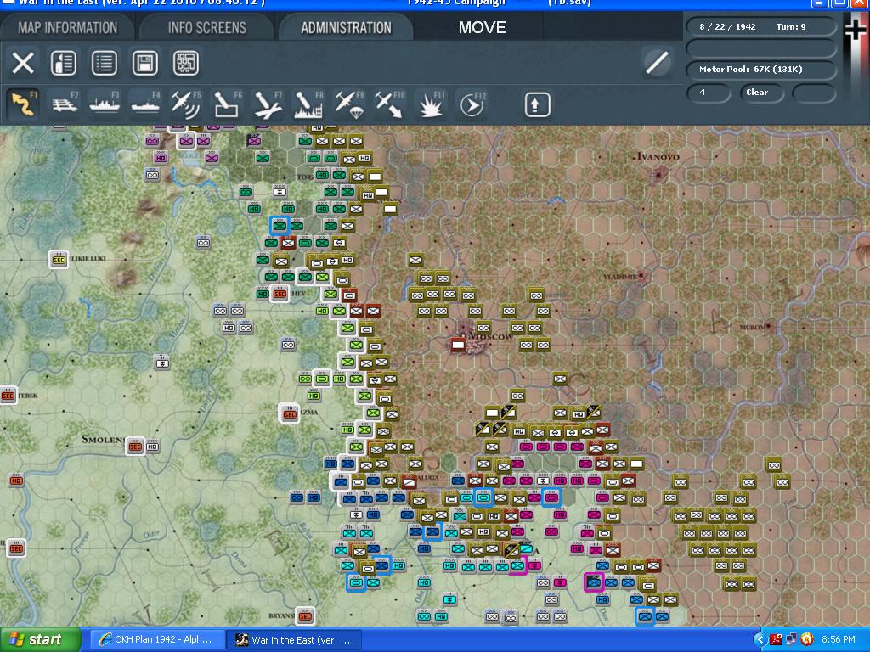Click the box showing zoom level 4
This screenshot has width=870, height=652.
pos(709,93)
